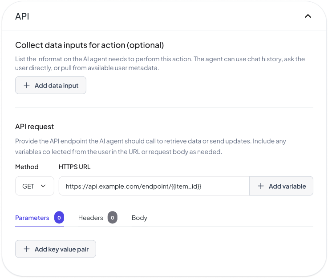The width and height of the screenshot is (328, 278).
Task: Open the Body tab
Action: (x=140, y=218)
